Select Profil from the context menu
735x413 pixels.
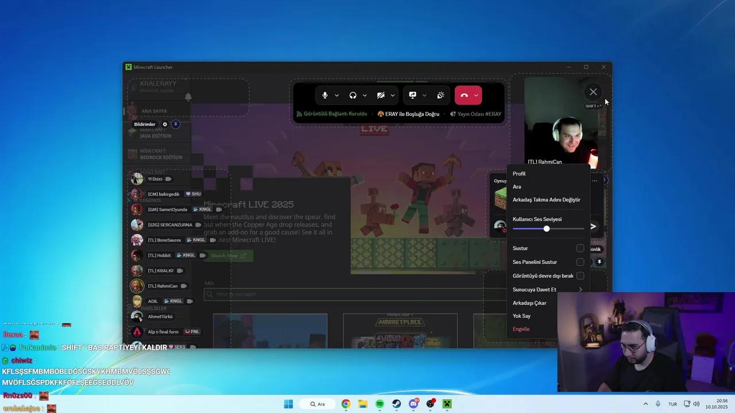click(x=519, y=174)
